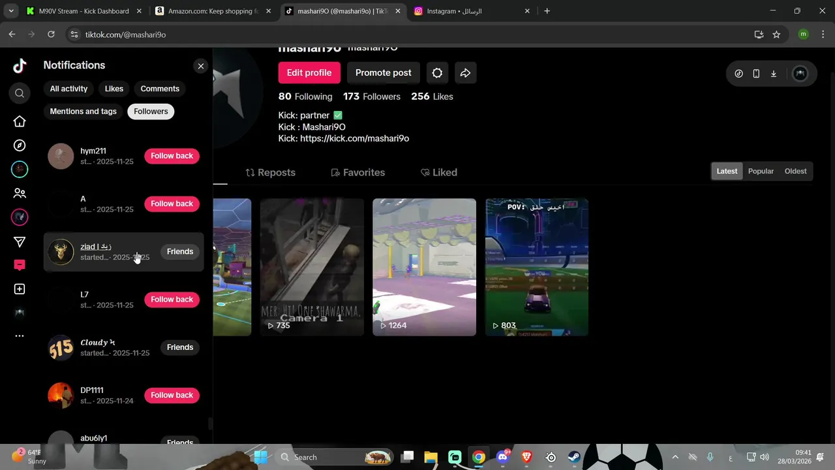835x470 pixels.
Task: Switch to the M90V Stream Kick Dashboard tab
Action: coord(83,11)
